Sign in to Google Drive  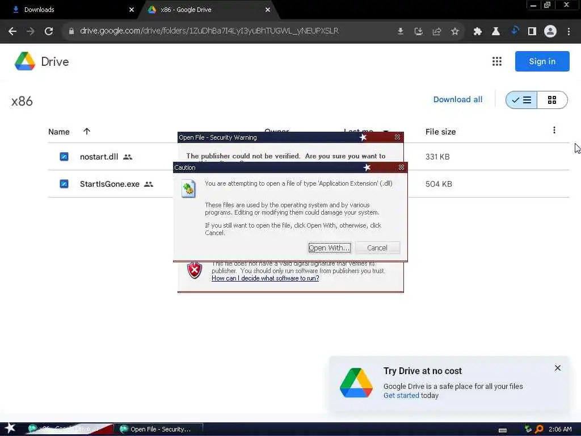tap(542, 61)
